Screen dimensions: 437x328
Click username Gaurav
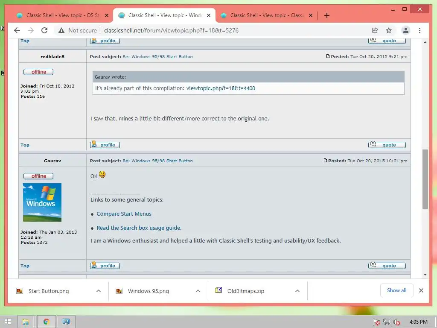[x=52, y=161]
